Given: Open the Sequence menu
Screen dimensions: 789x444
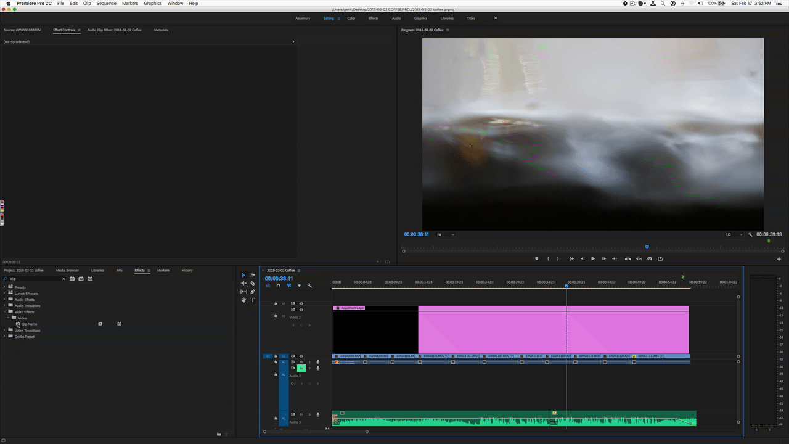Looking at the screenshot, I should 105,3.
